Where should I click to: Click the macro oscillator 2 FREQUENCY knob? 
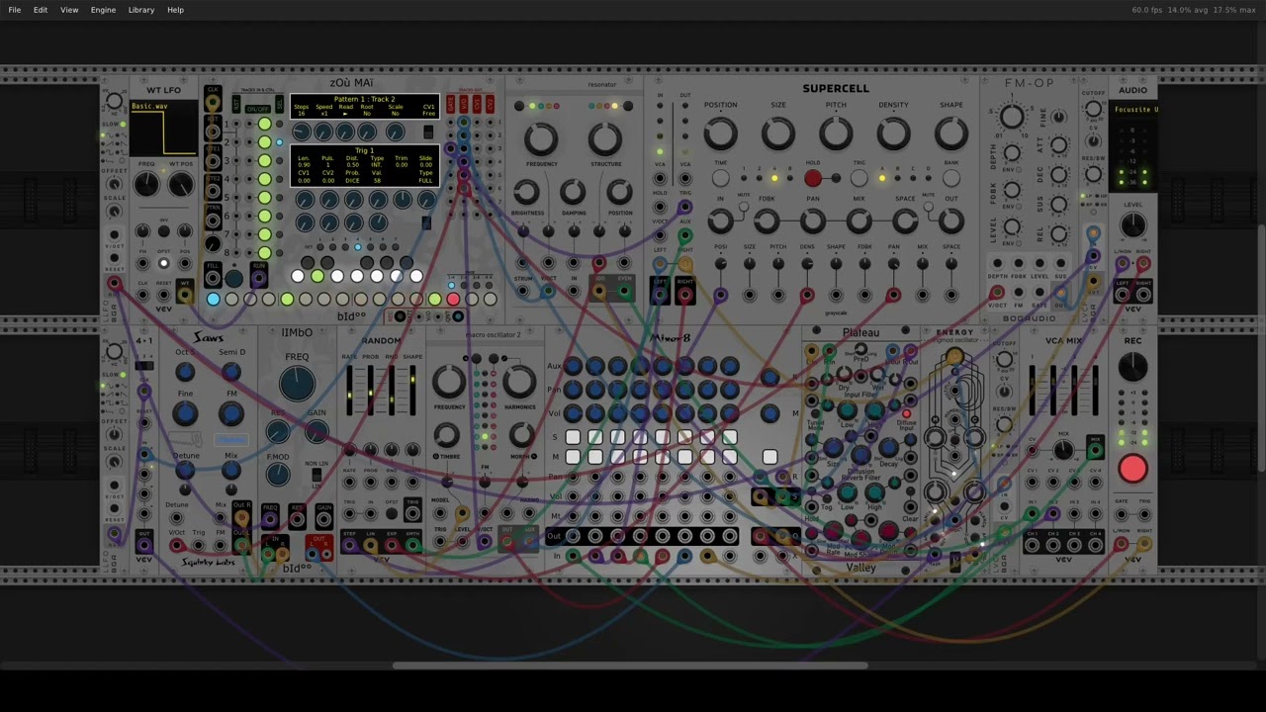pyautogui.click(x=448, y=382)
